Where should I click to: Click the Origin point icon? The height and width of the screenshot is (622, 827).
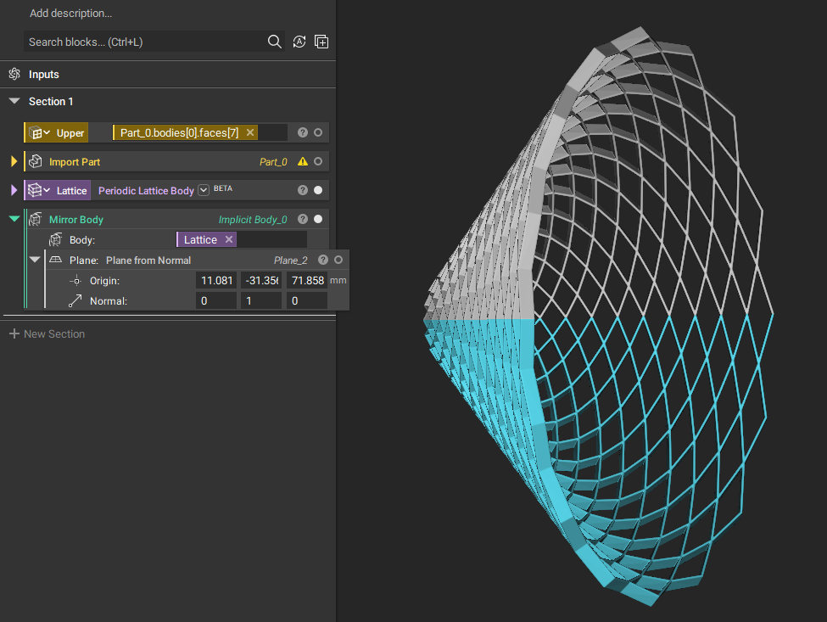[76, 281]
